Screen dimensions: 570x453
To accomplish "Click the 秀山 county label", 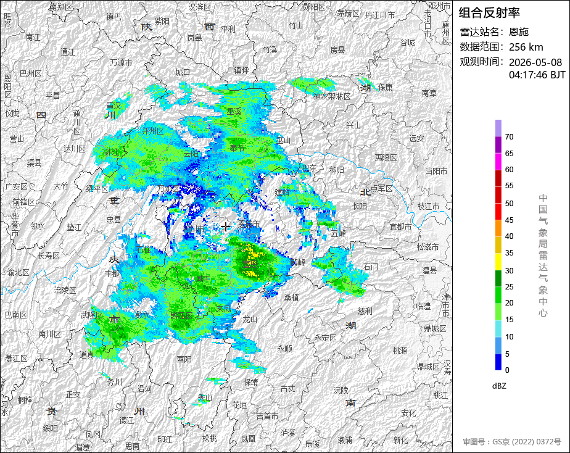I will pos(205,398).
